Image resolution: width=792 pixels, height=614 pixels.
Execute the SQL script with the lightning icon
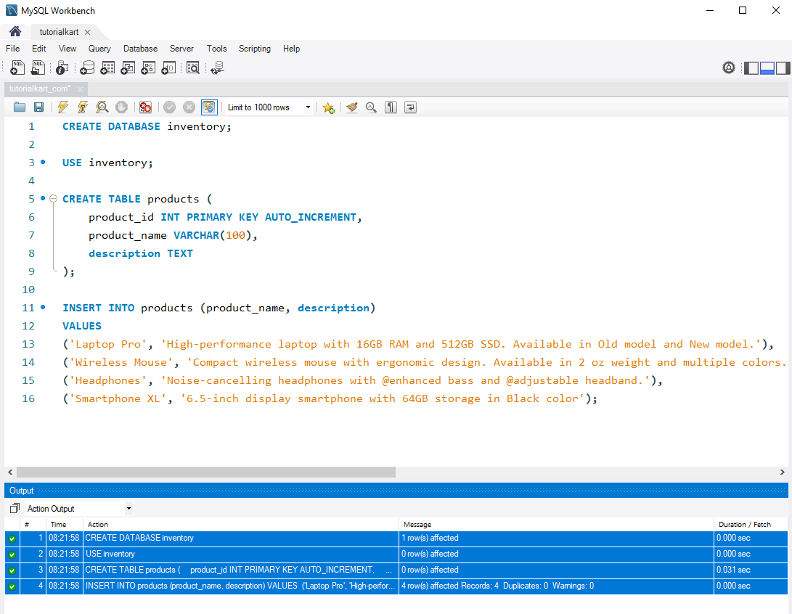(63, 107)
